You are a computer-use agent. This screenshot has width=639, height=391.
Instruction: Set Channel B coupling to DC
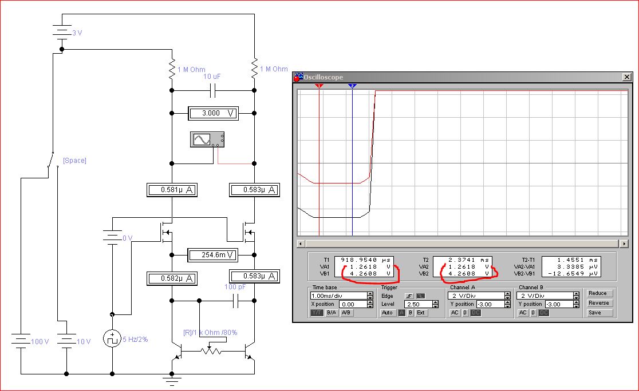point(541,313)
